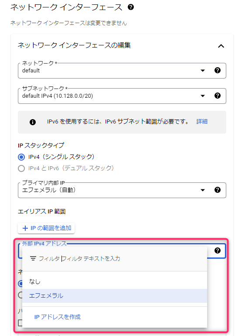Click help icon in ネットワーク field
Viewport: 235px width, 336px height.
click(218, 70)
